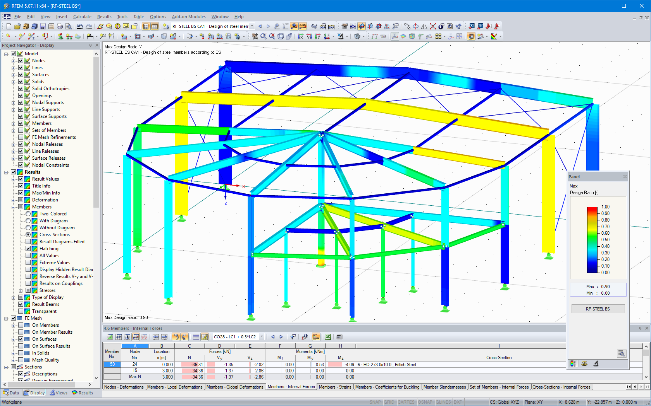Toggle Show Results eye icon
This screenshot has height=406, width=651.
(x=294, y=26)
